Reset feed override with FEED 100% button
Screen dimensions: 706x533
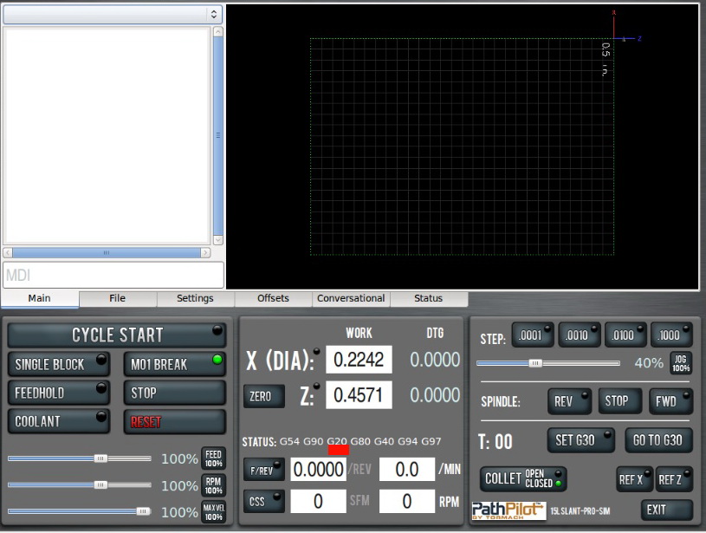(x=213, y=458)
